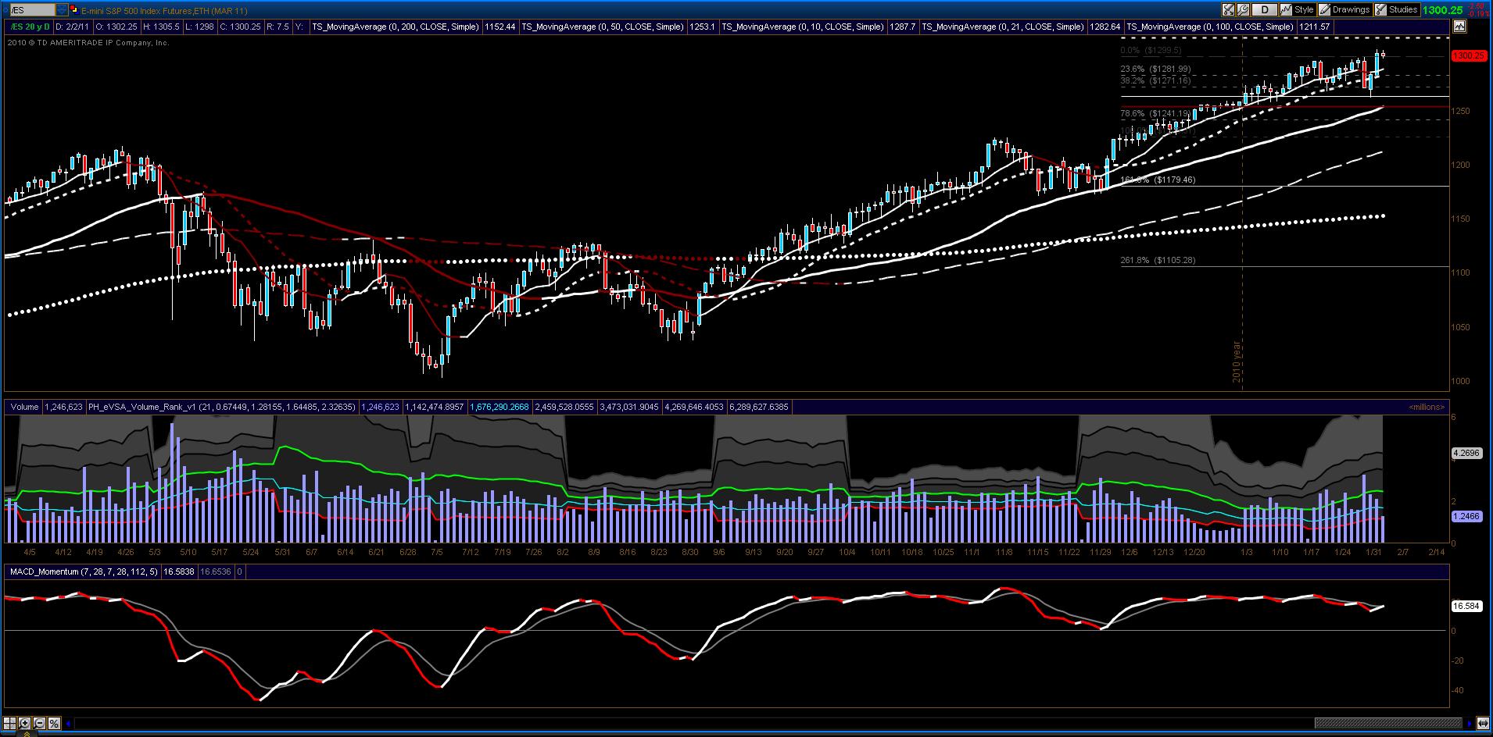Screen dimensions: 1493x737
Task: Click the red 1300.25 price axis marker
Action: [1469, 56]
